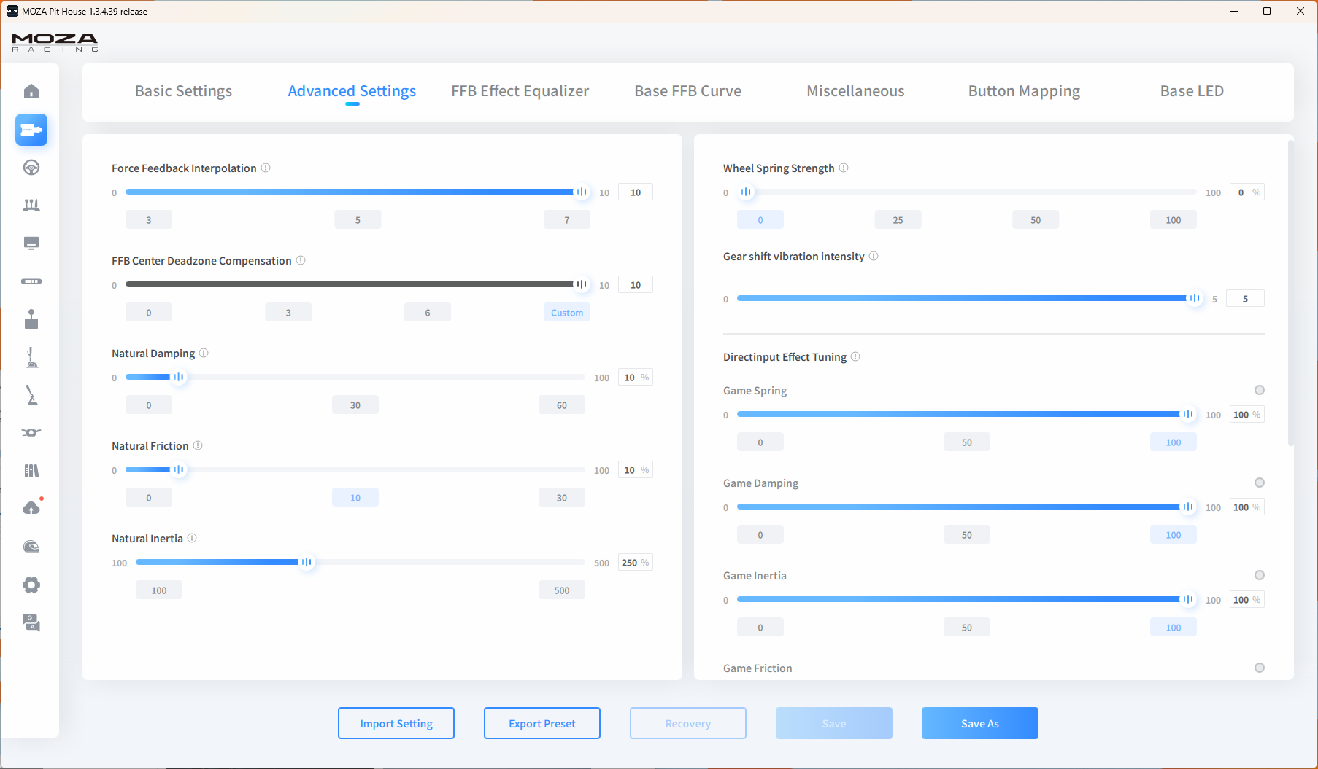Open the settings gear in sidebar
The height and width of the screenshot is (769, 1318).
[x=31, y=585]
